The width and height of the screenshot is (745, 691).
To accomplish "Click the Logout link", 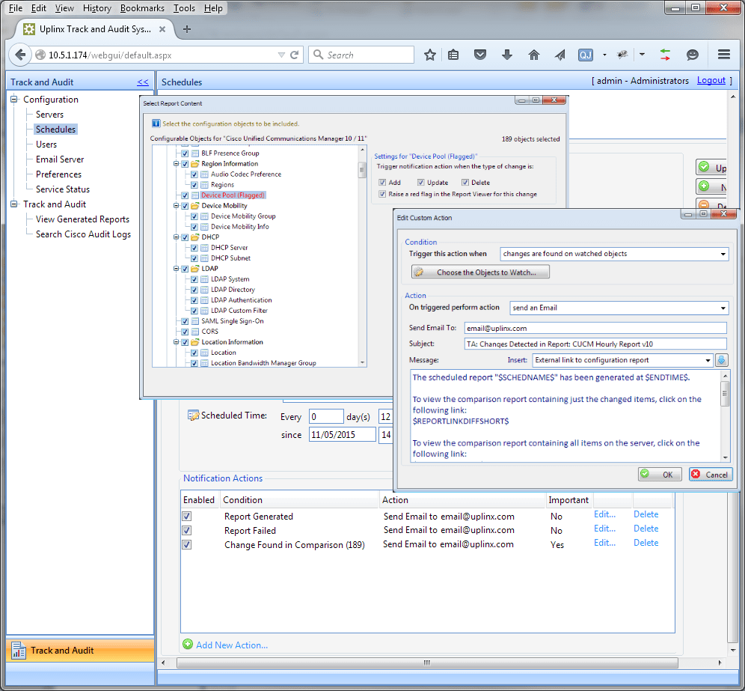I will click(710, 80).
